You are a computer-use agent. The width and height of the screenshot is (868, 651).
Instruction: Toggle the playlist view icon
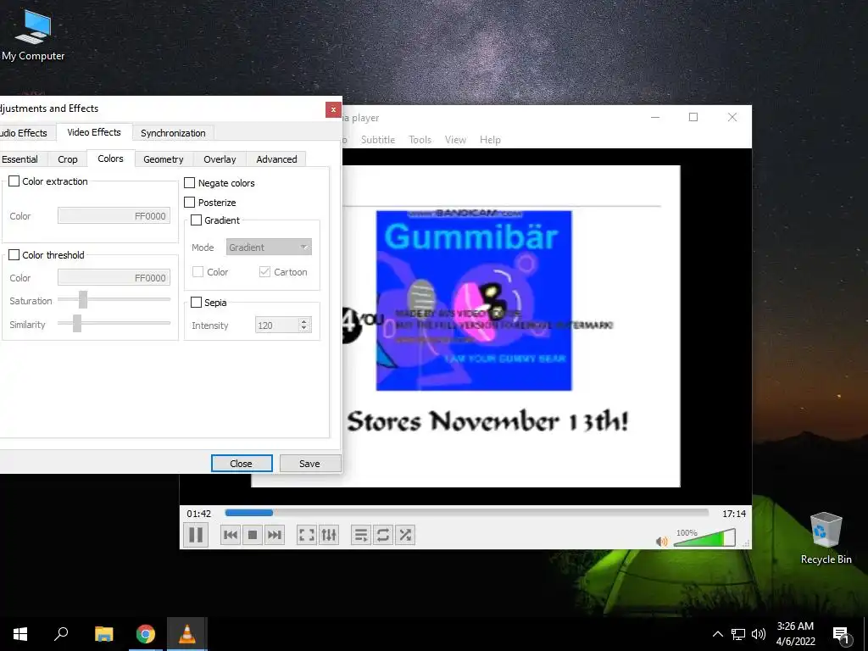(360, 535)
